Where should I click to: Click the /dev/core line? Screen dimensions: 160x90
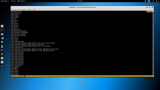(14, 20)
